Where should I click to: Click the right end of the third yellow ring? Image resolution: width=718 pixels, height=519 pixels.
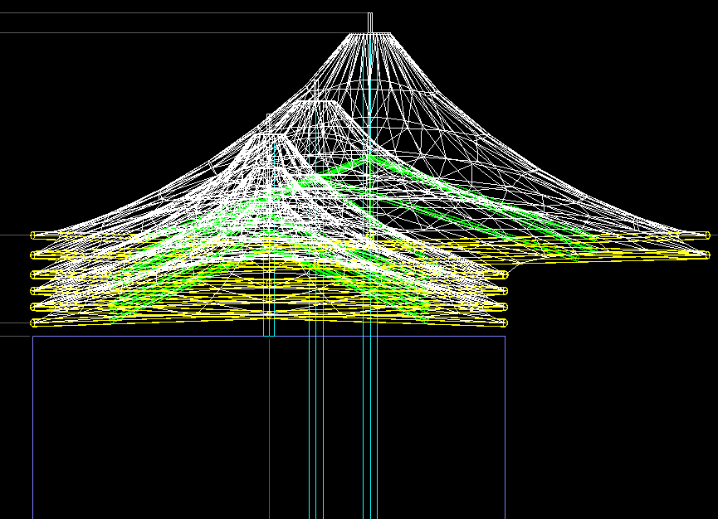pos(504,274)
